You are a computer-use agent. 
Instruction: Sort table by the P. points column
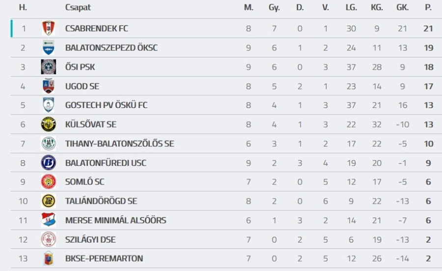pyautogui.click(x=428, y=7)
